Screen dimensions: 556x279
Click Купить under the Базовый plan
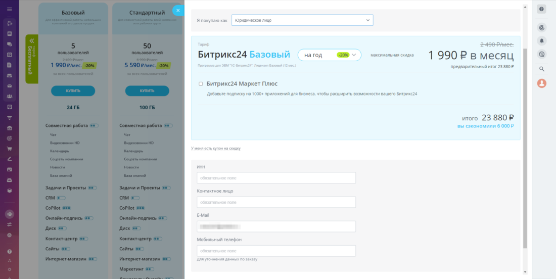point(73,91)
